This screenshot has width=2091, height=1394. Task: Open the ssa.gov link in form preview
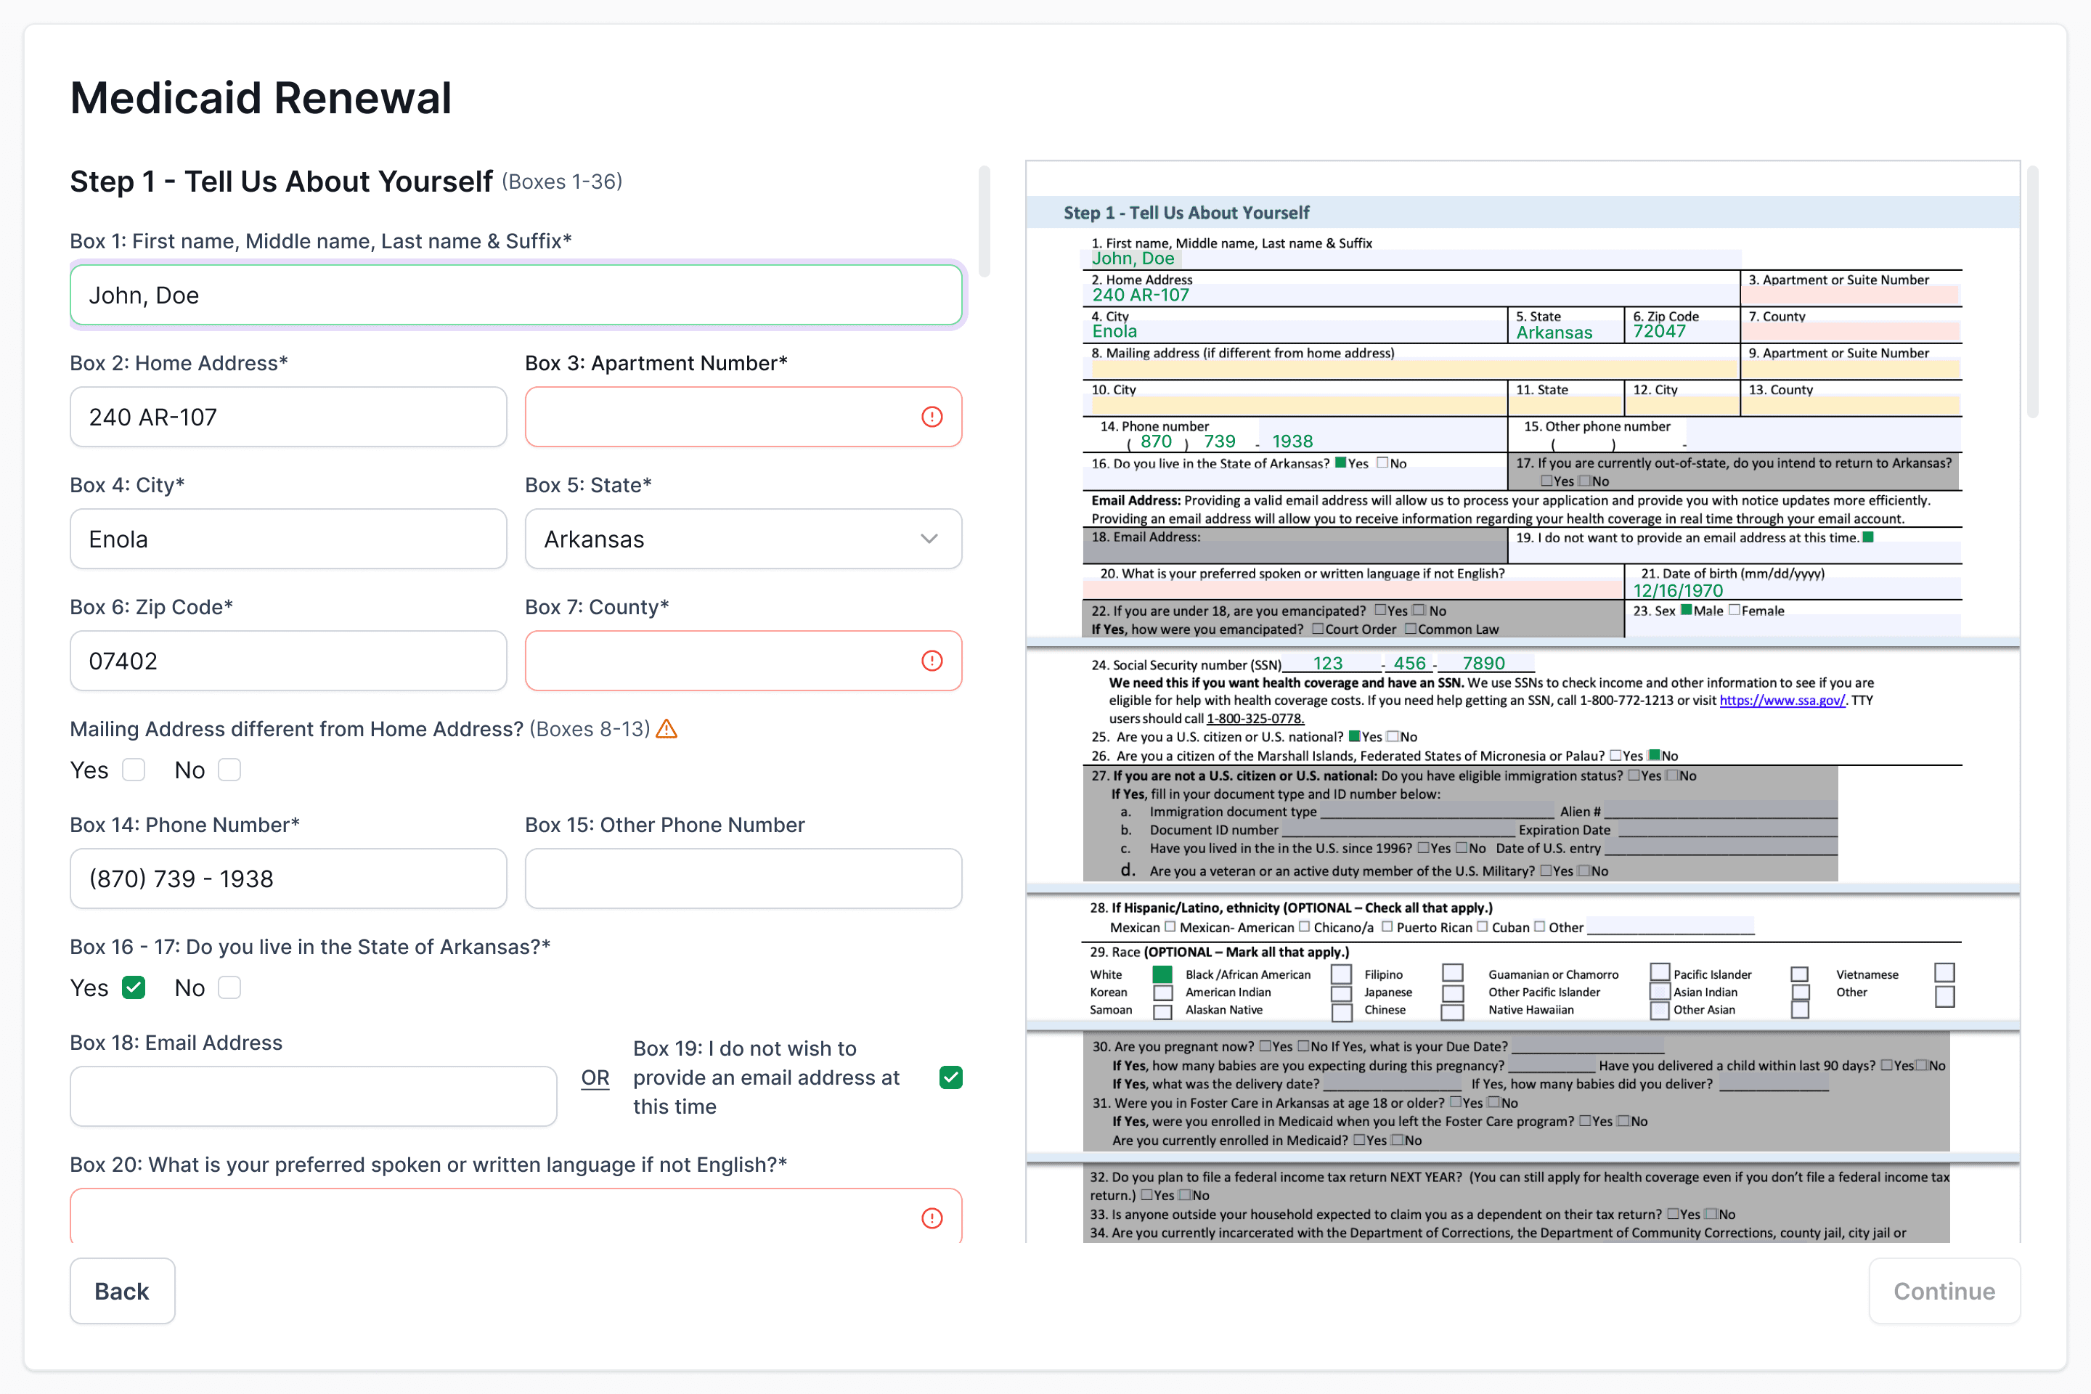click(1782, 701)
